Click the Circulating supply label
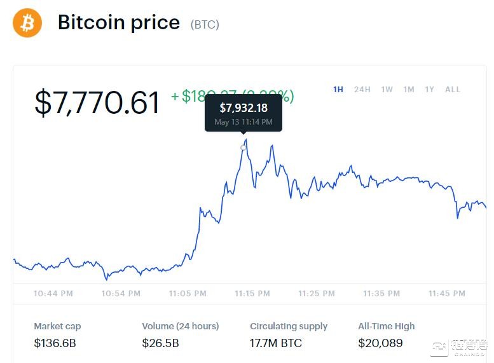Viewport: 494px width, 363px height. point(289,326)
